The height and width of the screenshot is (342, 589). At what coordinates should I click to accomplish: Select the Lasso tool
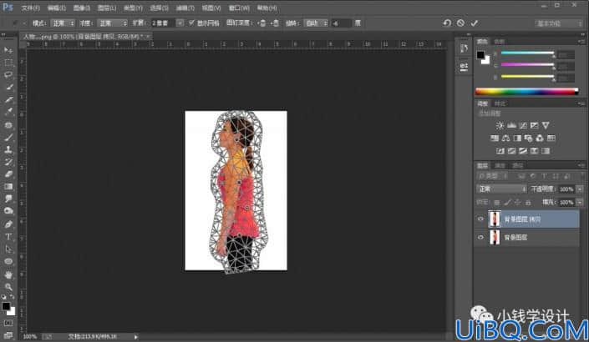click(x=8, y=74)
